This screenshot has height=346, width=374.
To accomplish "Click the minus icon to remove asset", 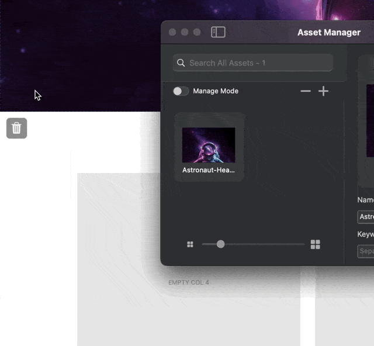I will click(306, 91).
